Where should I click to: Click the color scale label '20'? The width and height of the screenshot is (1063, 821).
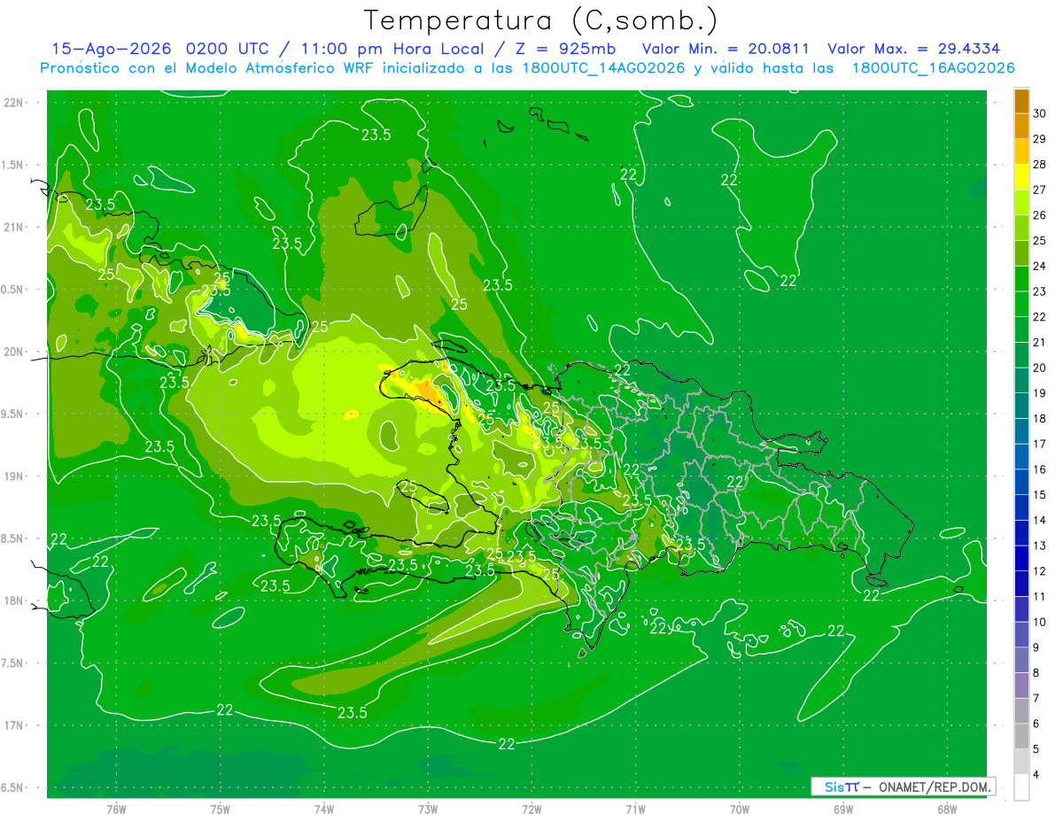pos(1039,368)
